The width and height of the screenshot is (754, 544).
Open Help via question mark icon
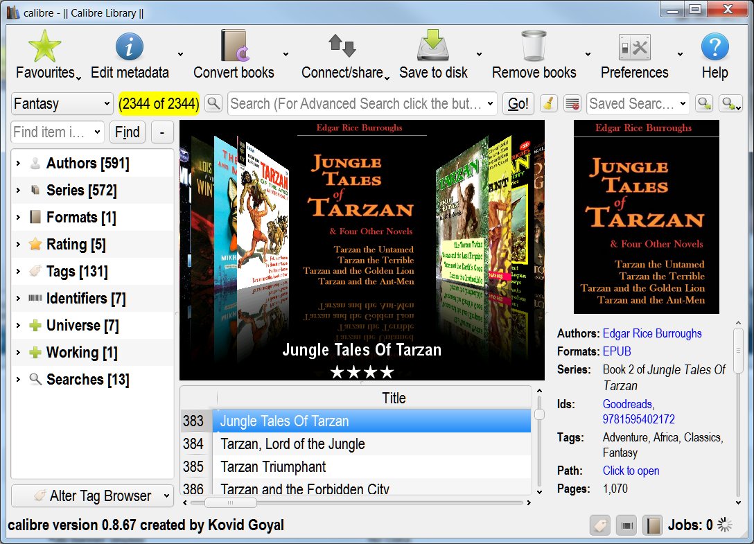714,47
